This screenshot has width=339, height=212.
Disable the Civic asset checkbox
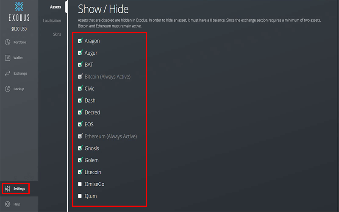(x=80, y=89)
